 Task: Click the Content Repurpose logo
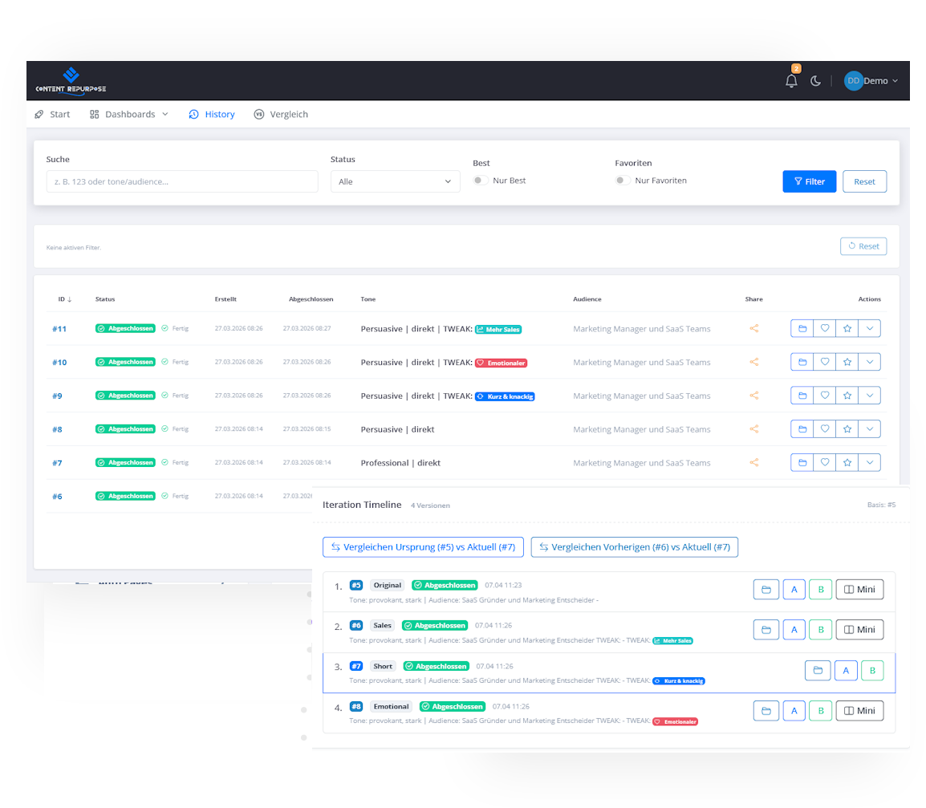71,81
